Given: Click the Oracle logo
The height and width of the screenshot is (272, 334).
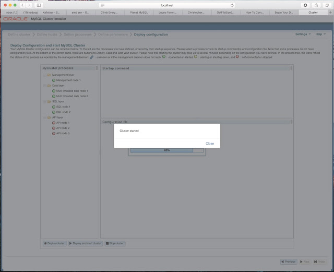Looking at the screenshot, I should (15, 19).
